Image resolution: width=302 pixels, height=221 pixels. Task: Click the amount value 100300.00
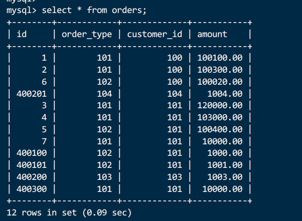[x=220, y=69]
